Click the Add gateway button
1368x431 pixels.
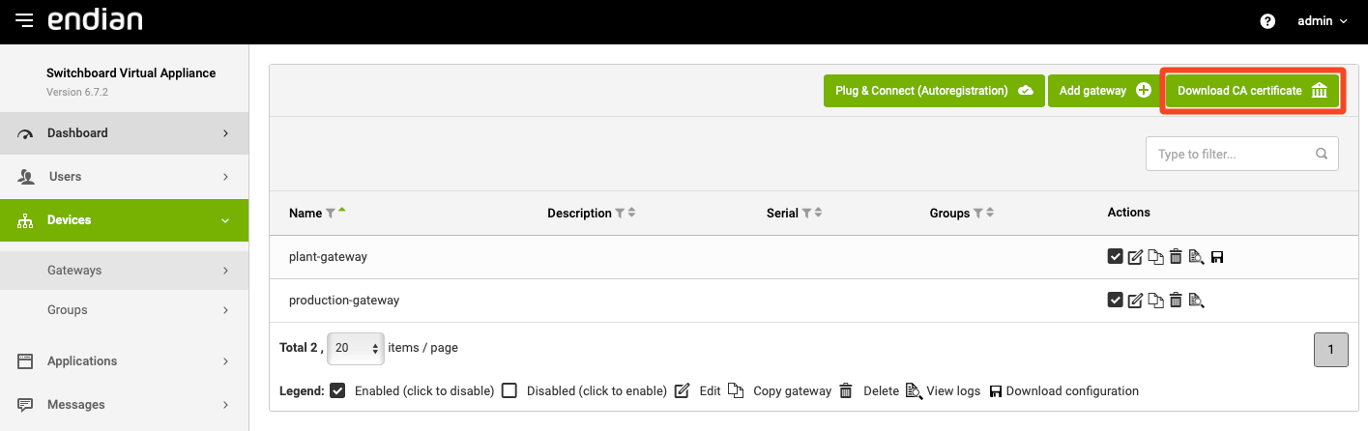pyautogui.click(x=1102, y=91)
